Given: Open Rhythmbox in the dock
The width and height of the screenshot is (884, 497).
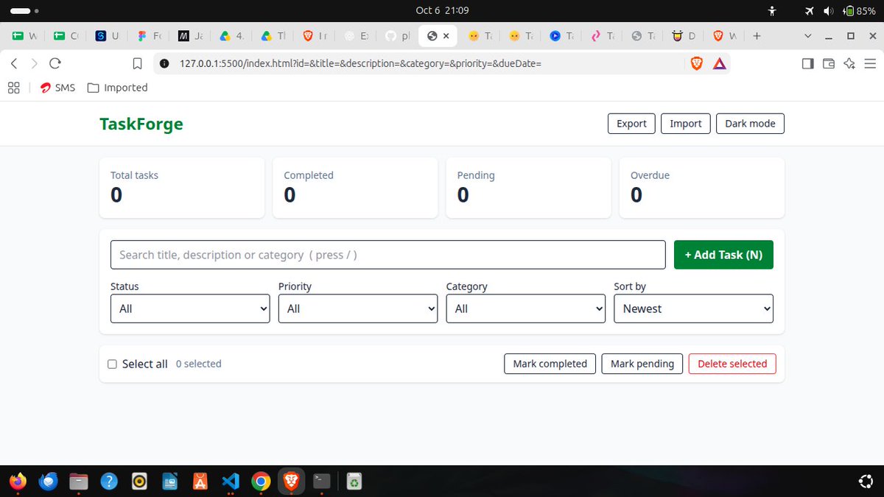Looking at the screenshot, I should click(139, 482).
